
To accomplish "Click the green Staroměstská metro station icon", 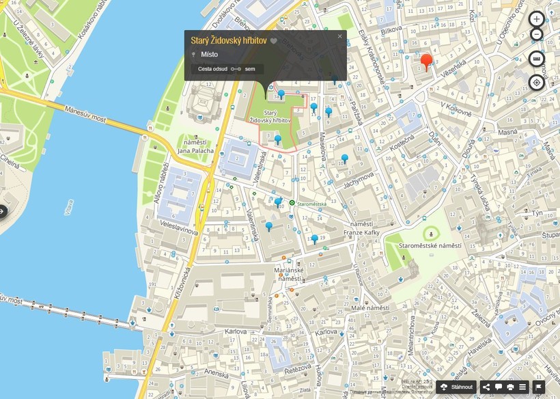I will (292, 203).
